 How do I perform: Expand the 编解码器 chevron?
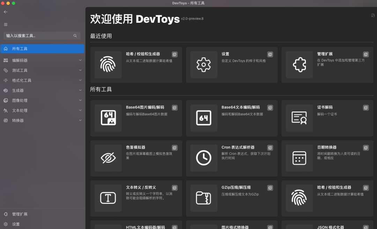[x=80, y=60]
